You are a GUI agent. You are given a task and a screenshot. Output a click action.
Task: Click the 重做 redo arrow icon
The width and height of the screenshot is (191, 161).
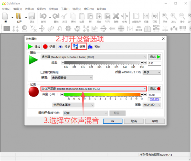pos(56,16)
